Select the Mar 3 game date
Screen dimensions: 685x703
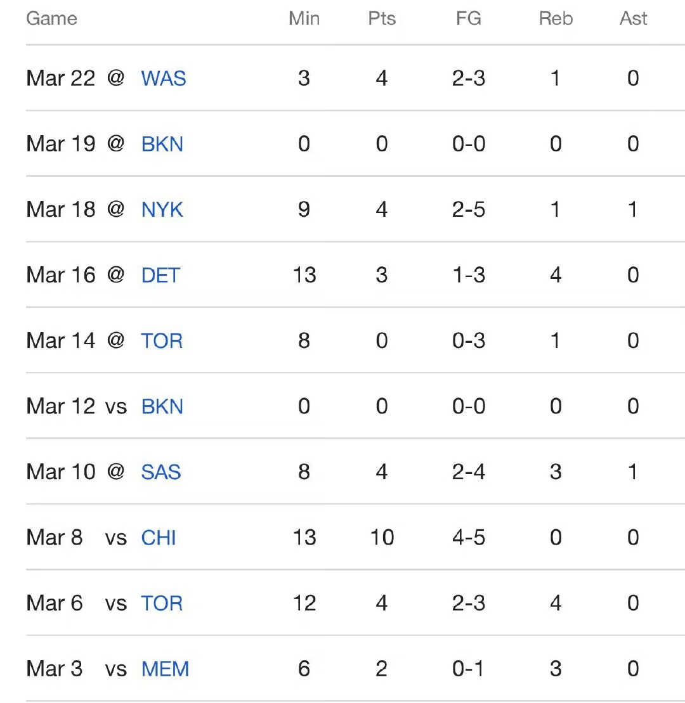click(x=55, y=669)
